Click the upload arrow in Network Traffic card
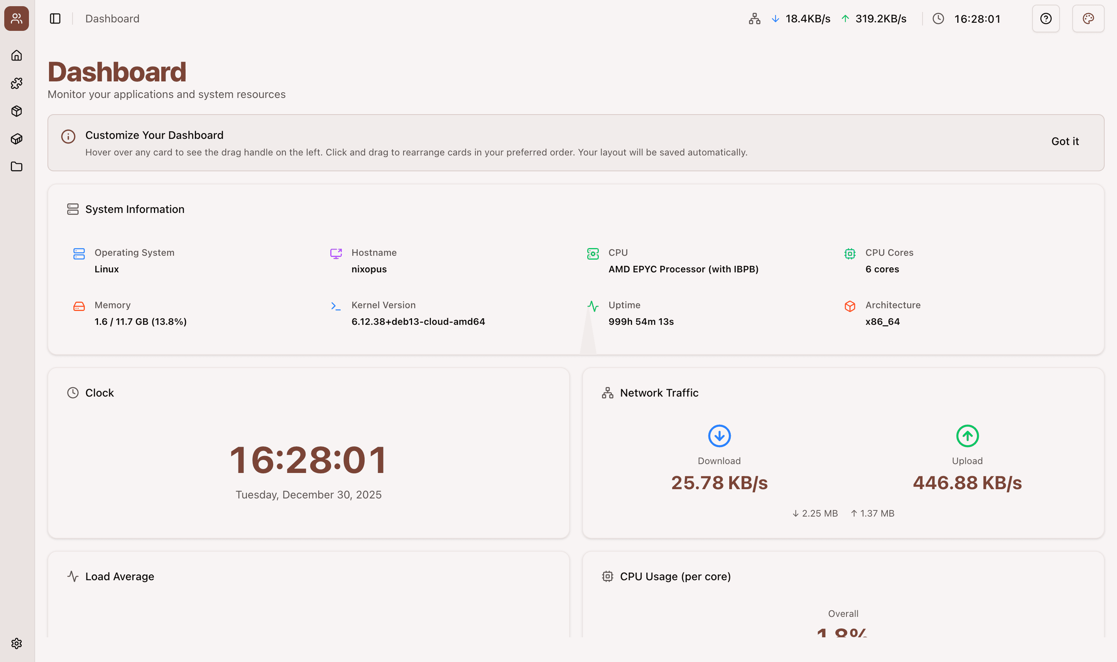Image resolution: width=1117 pixels, height=662 pixels. click(x=967, y=436)
